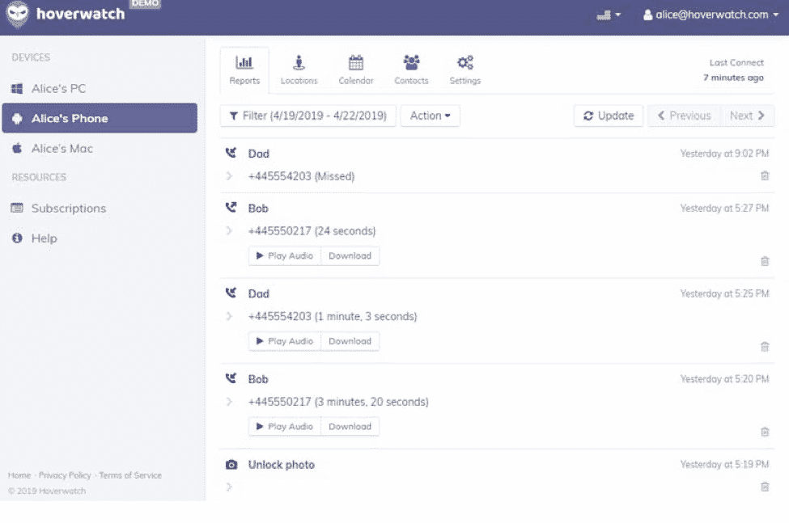Open Help via the info icon
Viewport: 789px width, 523px height.
pyautogui.click(x=19, y=238)
